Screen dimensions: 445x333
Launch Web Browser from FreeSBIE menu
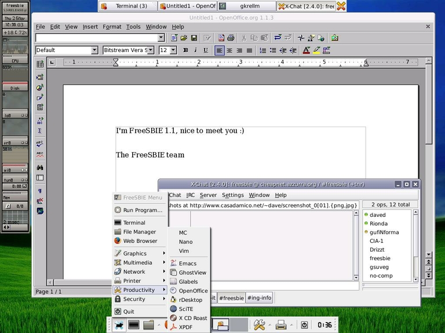pyautogui.click(x=140, y=240)
